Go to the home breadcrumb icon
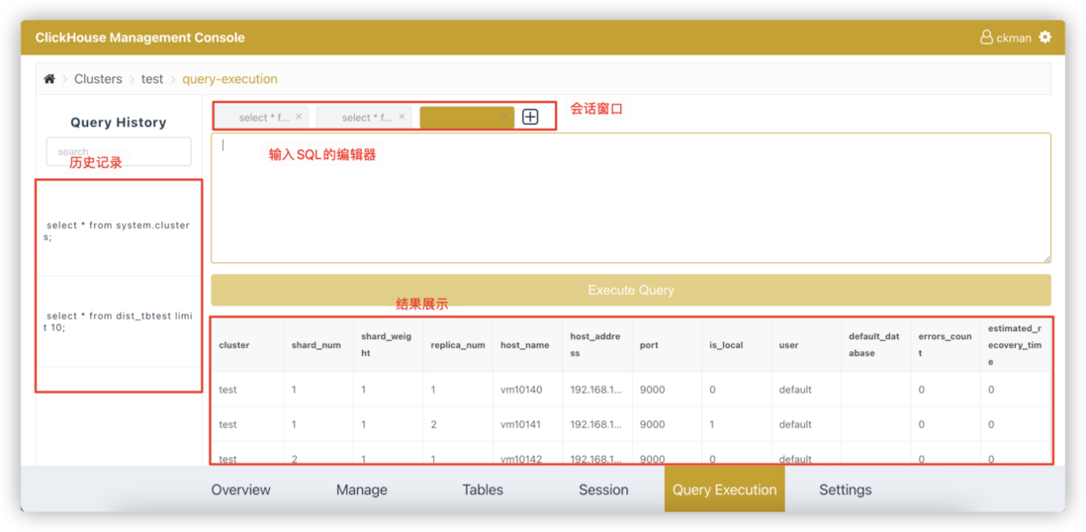The image size is (1086, 532). click(x=49, y=79)
